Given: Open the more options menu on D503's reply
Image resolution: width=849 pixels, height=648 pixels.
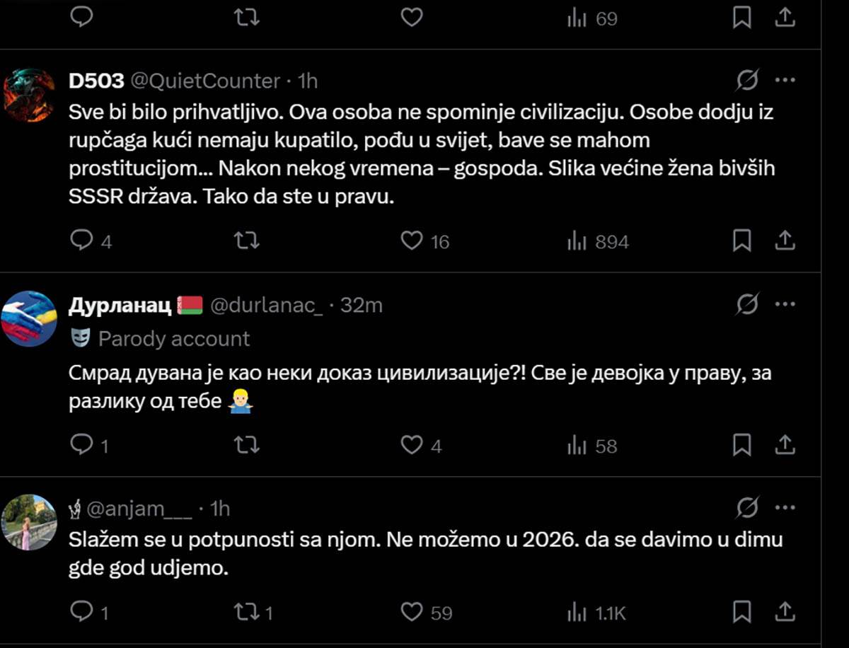Looking at the screenshot, I should point(785,80).
